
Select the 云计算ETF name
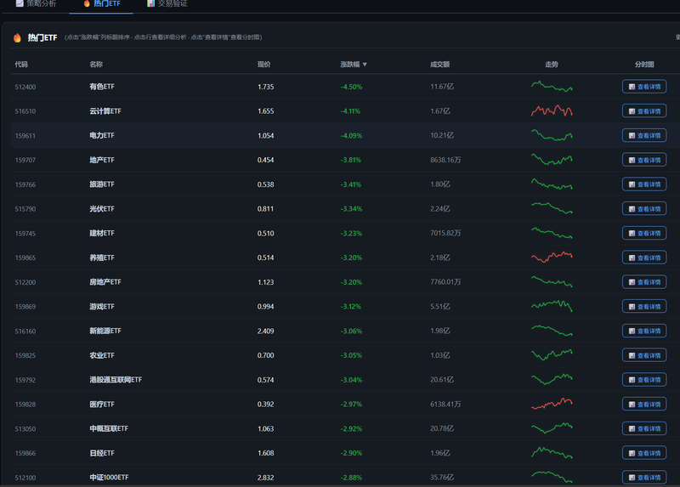pyautogui.click(x=105, y=111)
